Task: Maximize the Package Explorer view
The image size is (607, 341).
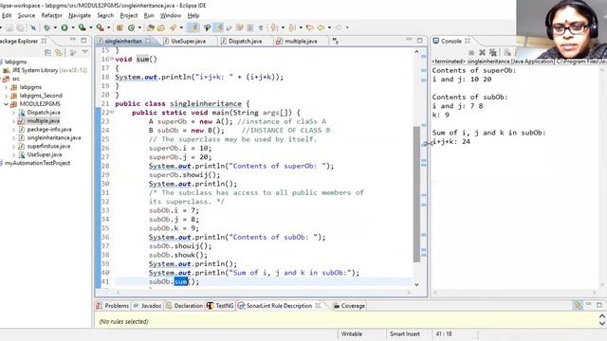Action: point(84,40)
